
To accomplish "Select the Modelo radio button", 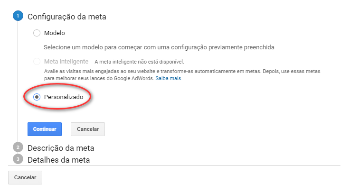I will (x=37, y=33).
